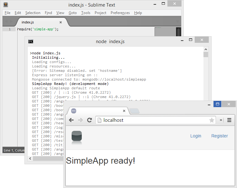Image resolution: width=237 pixels, height=188 pixels.
Task: Open the View menu
Action: [x=60, y=13]
